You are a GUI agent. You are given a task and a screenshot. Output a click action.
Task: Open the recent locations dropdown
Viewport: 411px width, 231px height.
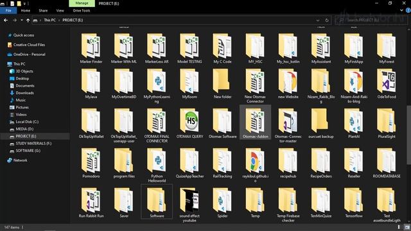[x=21, y=20]
